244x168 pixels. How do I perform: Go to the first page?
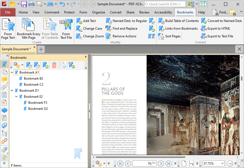pyautogui.click(x=120, y=164)
